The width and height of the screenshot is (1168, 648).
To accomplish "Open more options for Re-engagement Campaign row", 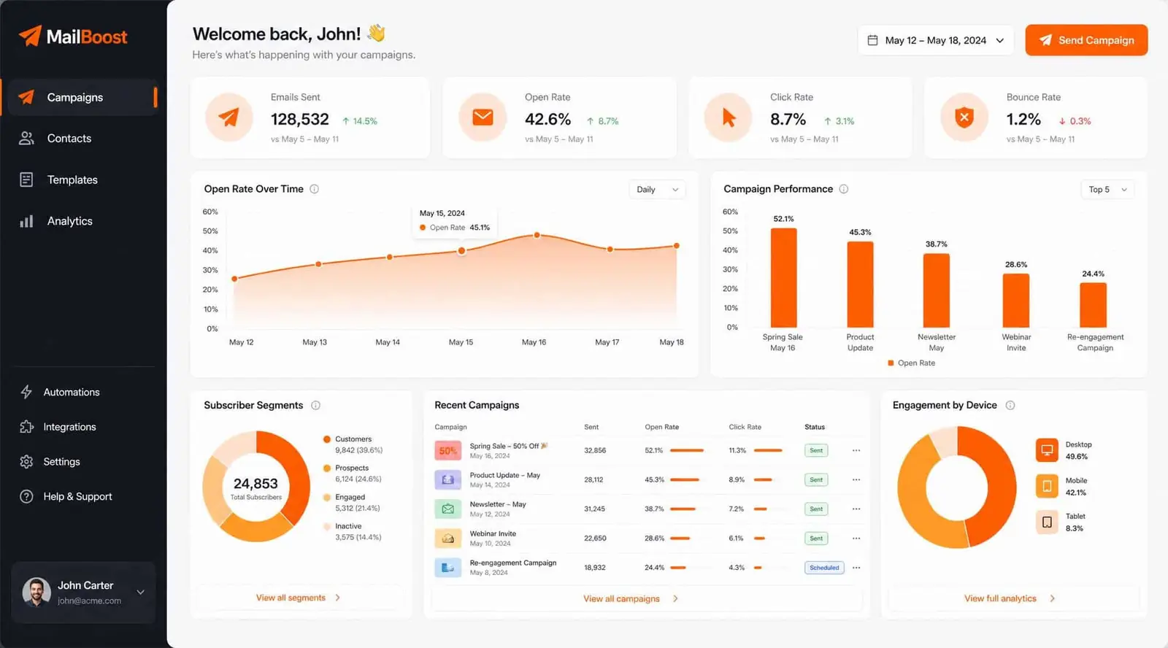I will [856, 567].
